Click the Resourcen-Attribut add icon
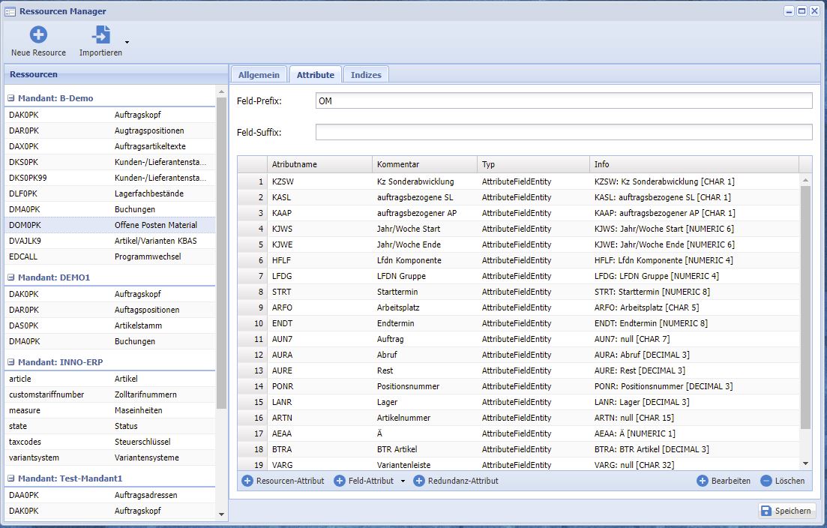This screenshot has height=528, width=827. (x=247, y=481)
